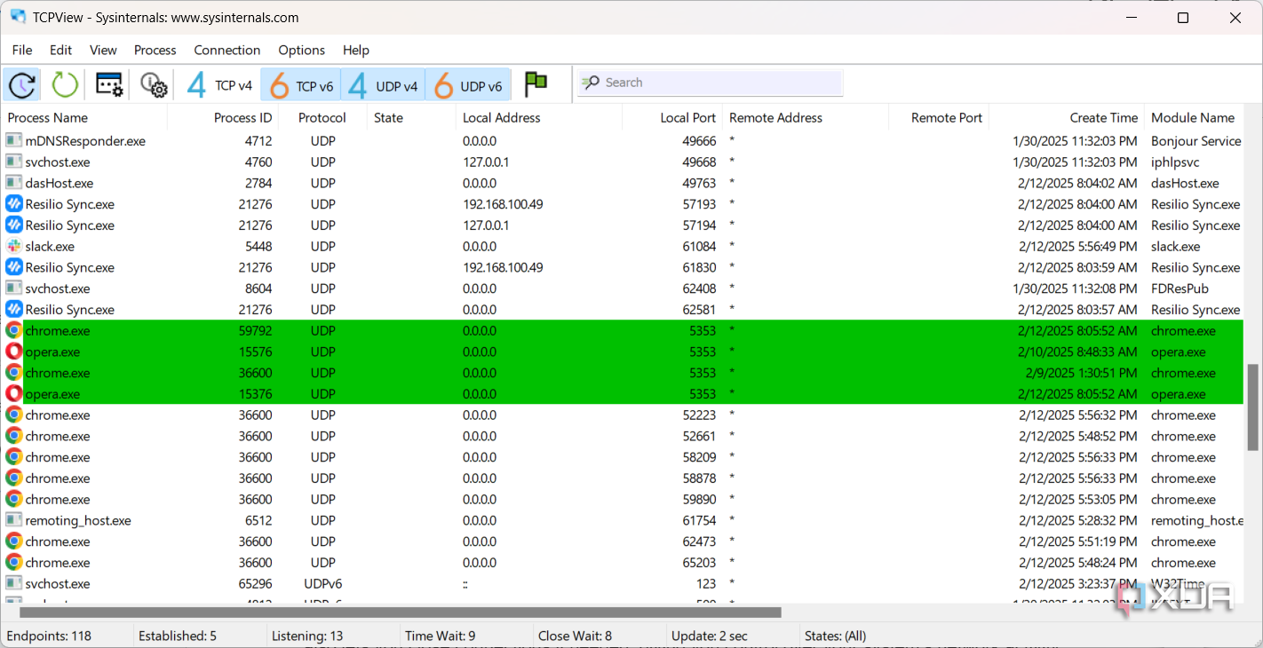Click the Chrome icon on port 65203 row
Screen dimensions: 1263x648
[x=13, y=563]
